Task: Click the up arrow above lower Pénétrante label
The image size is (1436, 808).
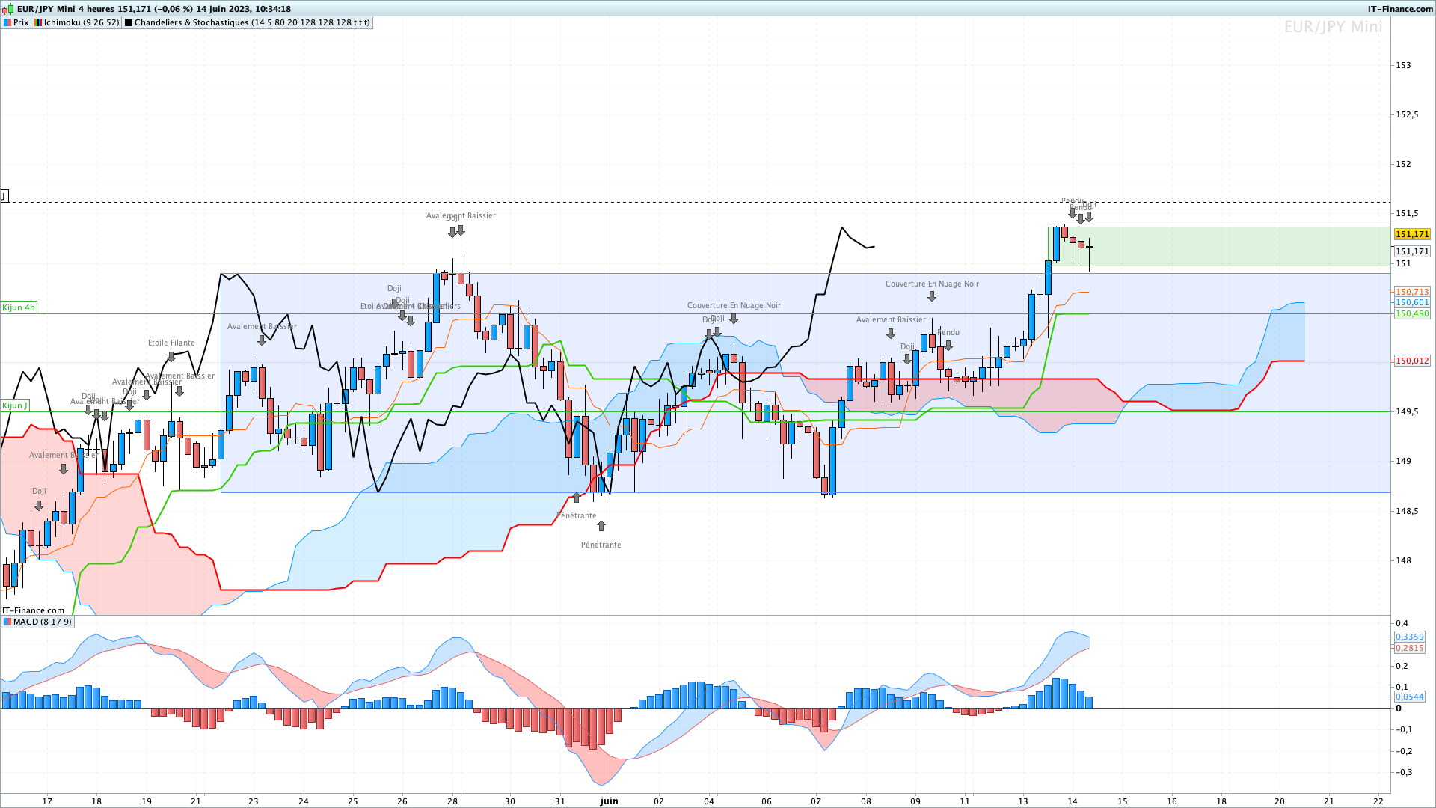Action: click(x=601, y=527)
